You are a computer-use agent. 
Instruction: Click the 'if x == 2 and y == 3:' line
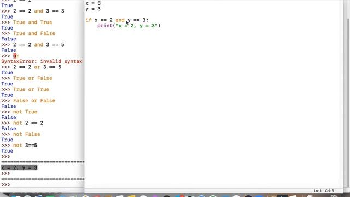coord(116,20)
